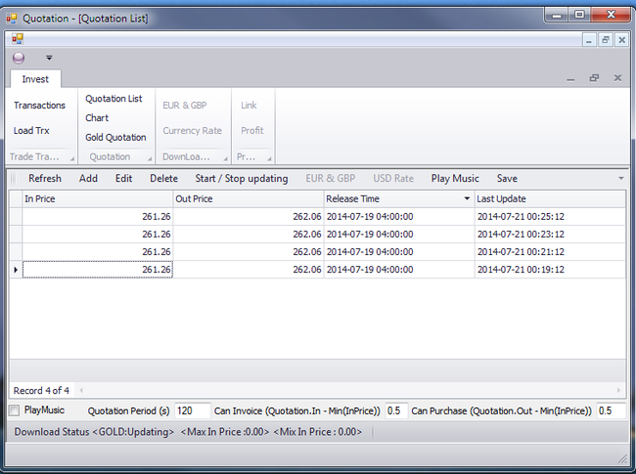
Task: Click Save in the toolbar
Action: tap(507, 178)
